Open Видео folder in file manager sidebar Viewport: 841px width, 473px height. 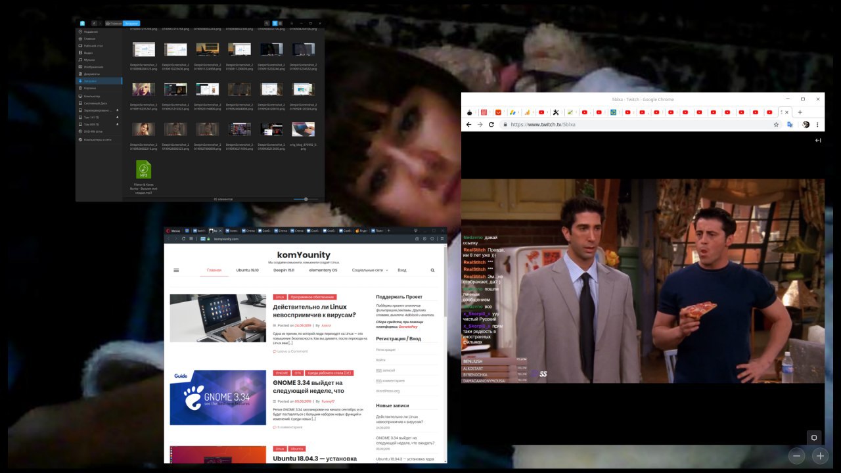tap(99, 53)
